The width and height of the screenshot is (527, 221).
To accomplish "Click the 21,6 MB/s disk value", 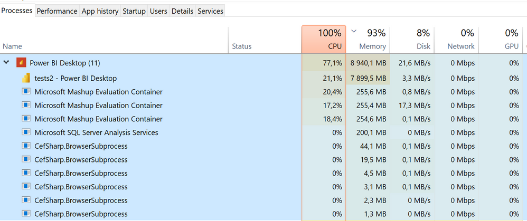I will pos(414,63).
